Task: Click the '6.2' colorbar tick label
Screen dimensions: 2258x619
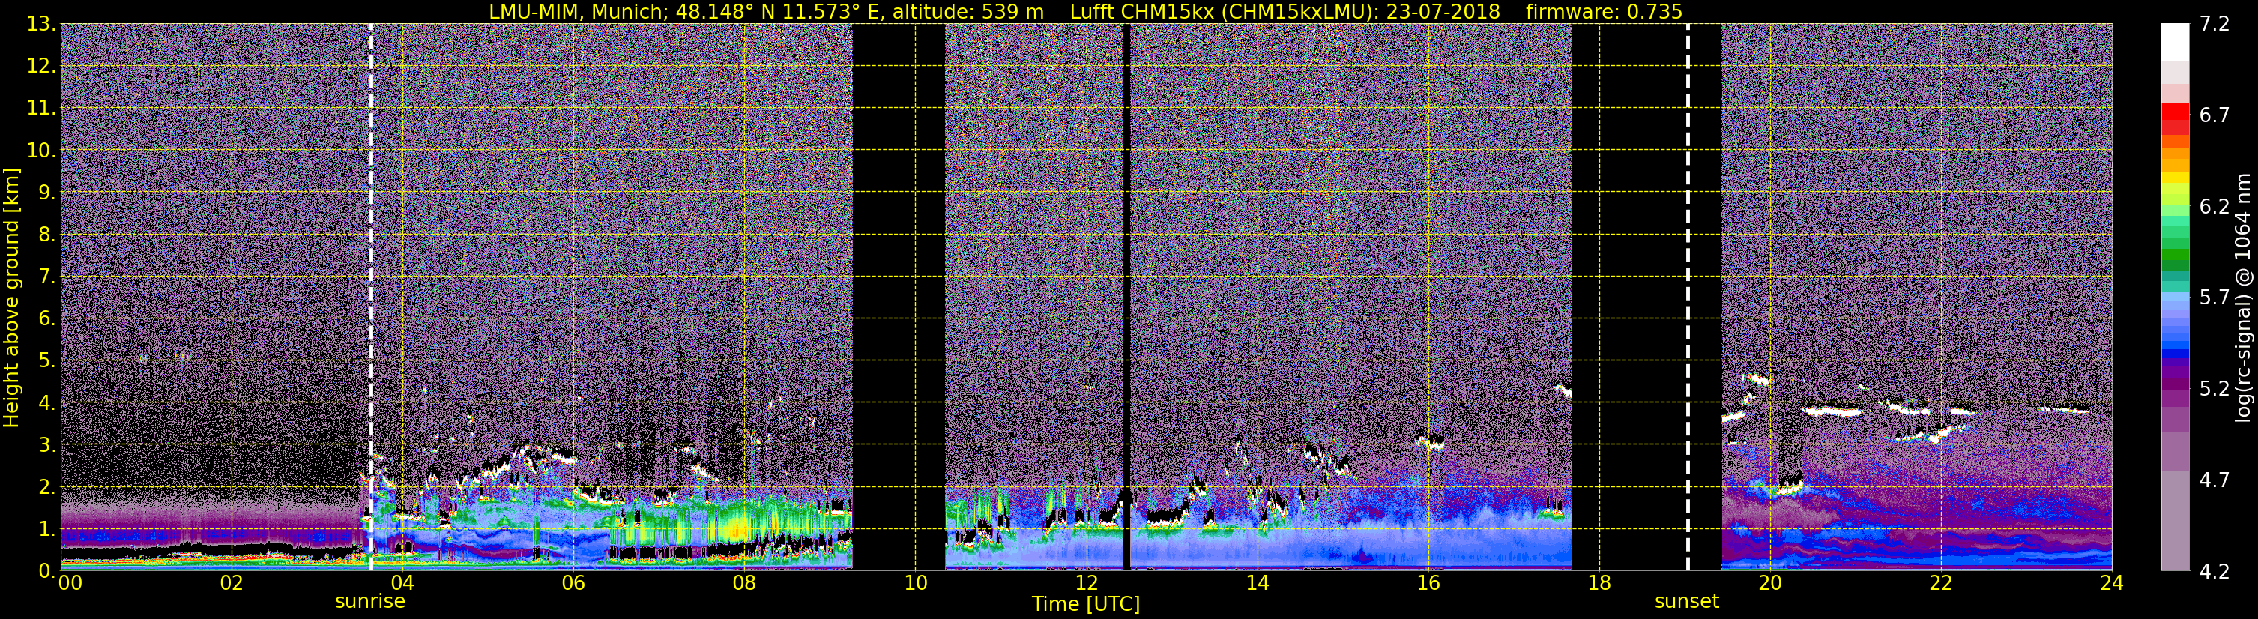Action: [x=2215, y=207]
